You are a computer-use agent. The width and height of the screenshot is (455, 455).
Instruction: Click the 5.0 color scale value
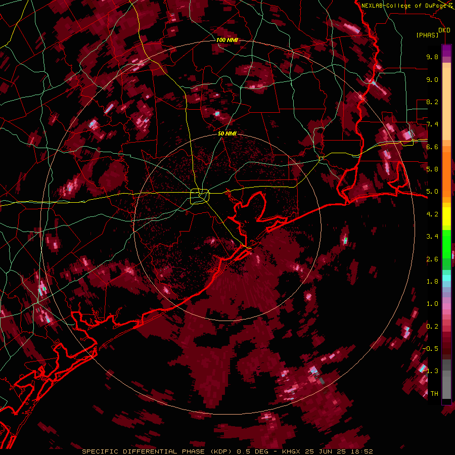coord(432,192)
